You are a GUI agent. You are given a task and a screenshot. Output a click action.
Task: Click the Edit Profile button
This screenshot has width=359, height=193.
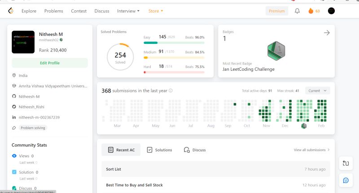(50, 63)
